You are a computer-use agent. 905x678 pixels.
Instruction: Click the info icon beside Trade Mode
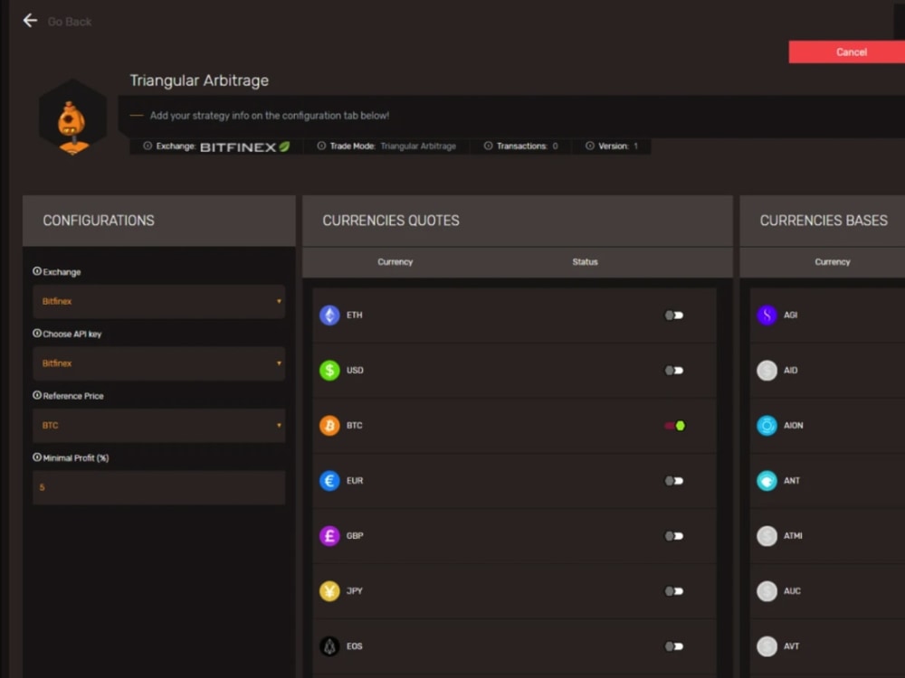click(321, 146)
